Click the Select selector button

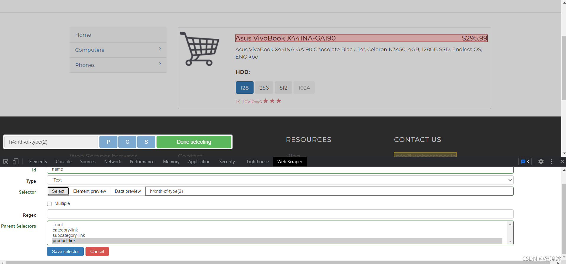[x=58, y=191]
